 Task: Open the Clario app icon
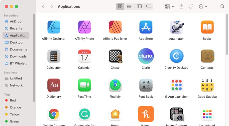(146, 56)
